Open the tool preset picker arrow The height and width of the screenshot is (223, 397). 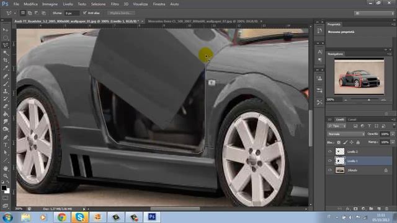tap(15, 13)
